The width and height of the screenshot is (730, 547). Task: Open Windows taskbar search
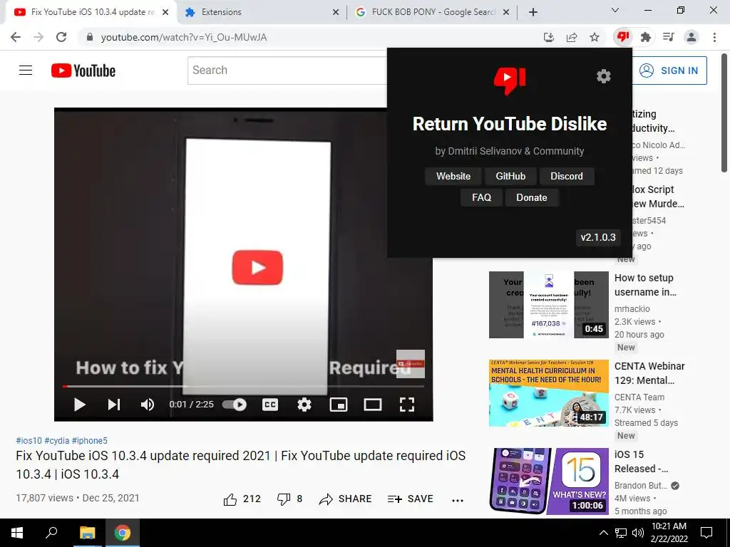[51, 533]
